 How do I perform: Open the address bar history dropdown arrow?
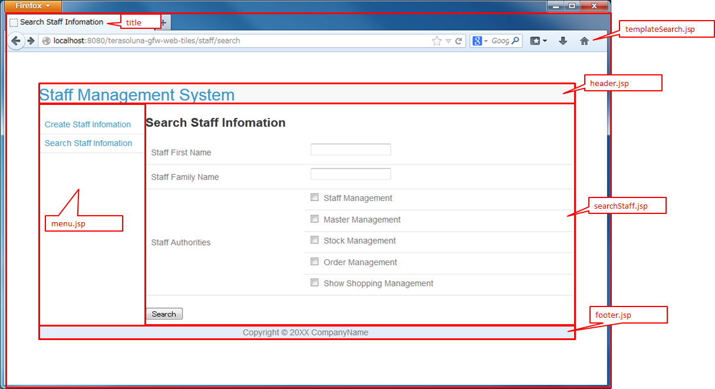coord(448,41)
